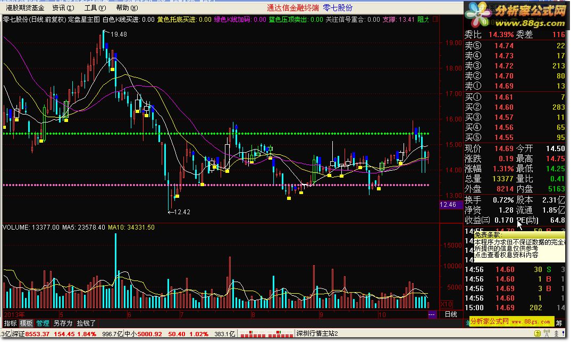This screenshot has width=571, height=342.
Task: Switch to the 模板 tab
Action: (26, 323)
